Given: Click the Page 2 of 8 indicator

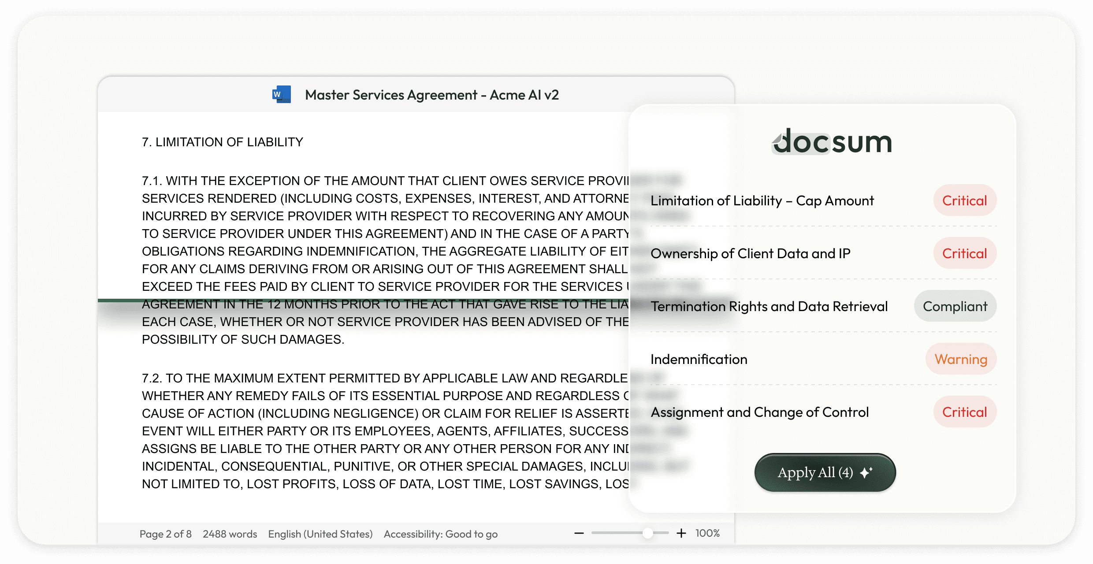Looking at the screenshot, I should click(165, 534).
